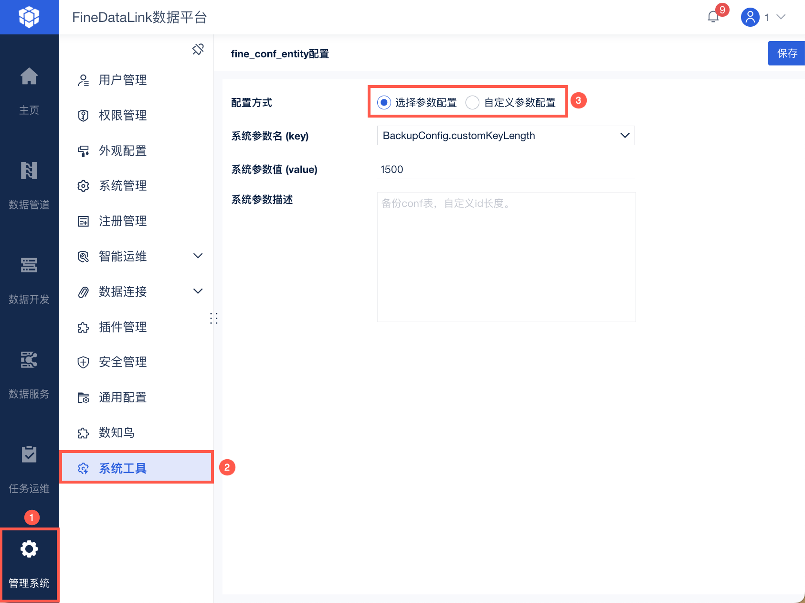Click the username 1 beside the avatar

[x=767, y=18]
